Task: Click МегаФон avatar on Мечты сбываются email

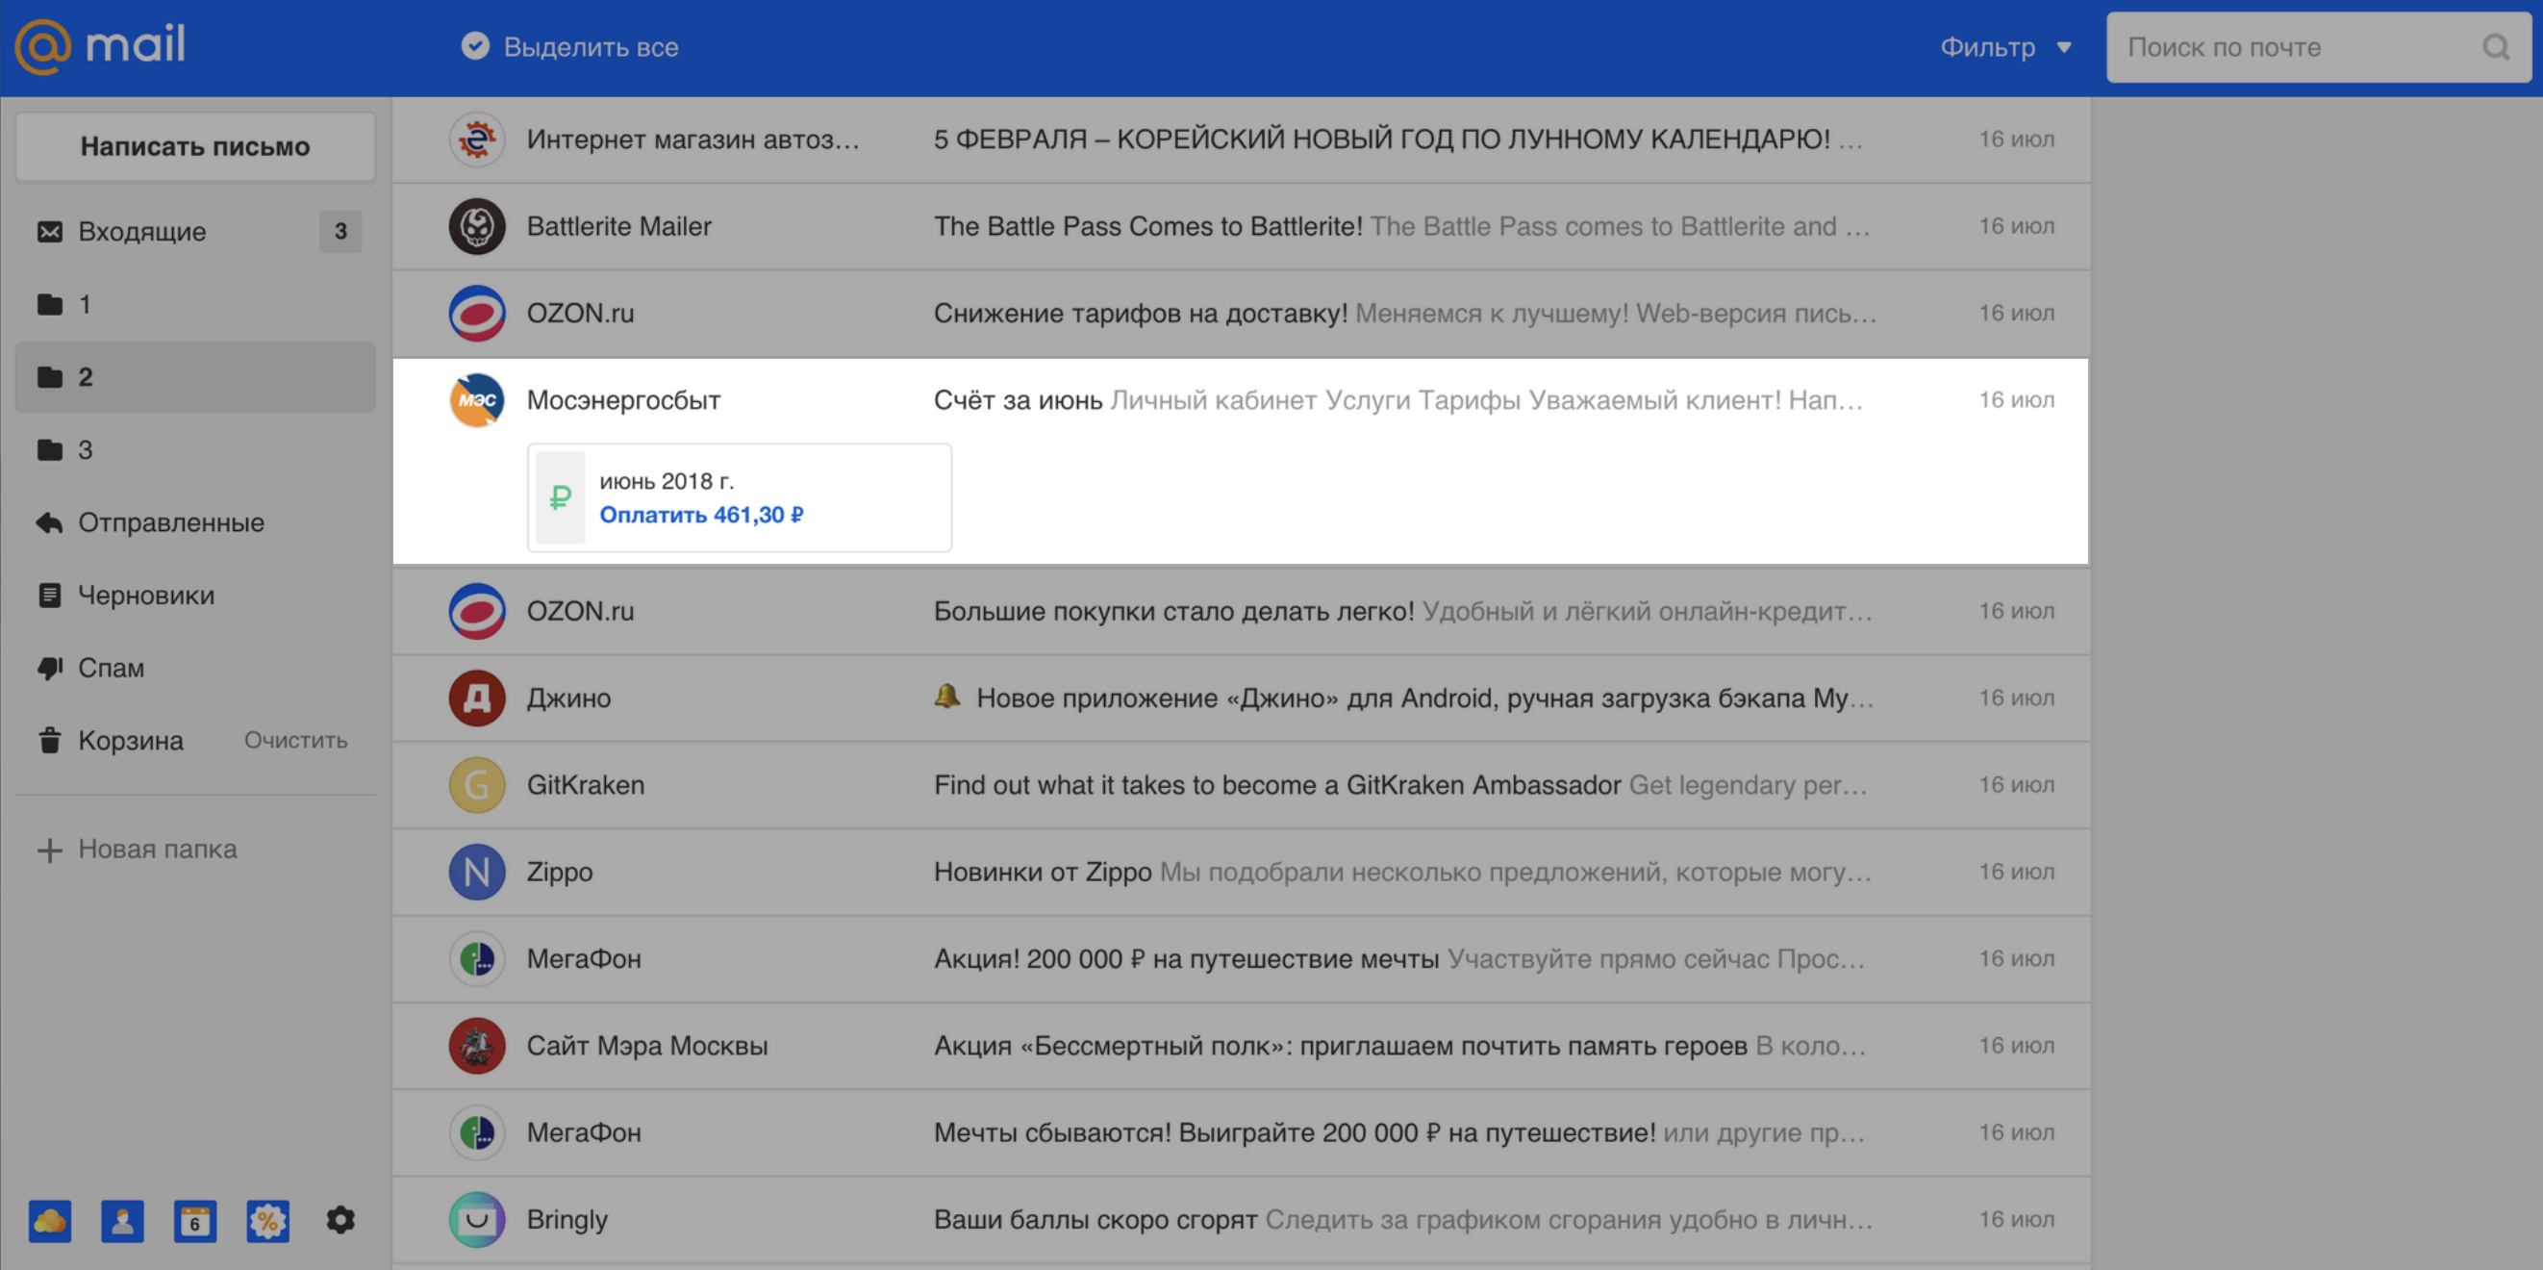Action: tap(477, 1132)
